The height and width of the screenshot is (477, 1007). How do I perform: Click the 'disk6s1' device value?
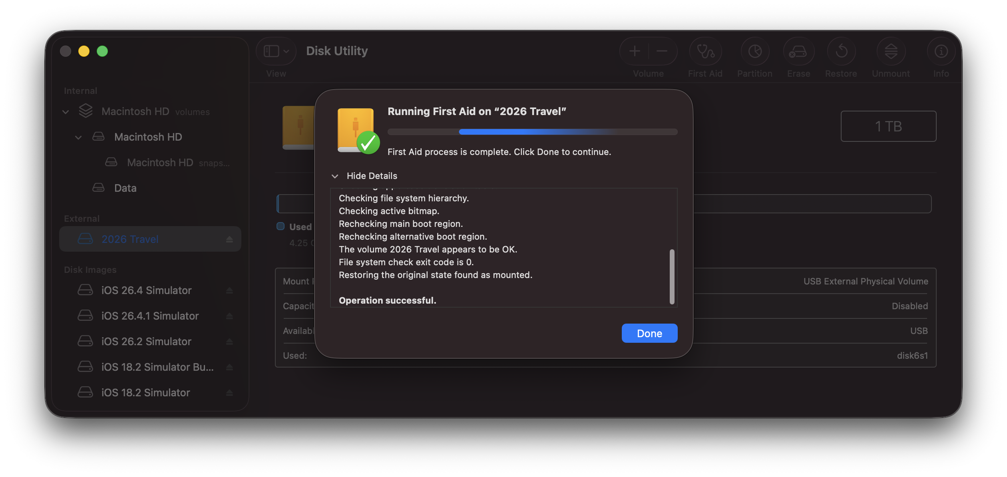click(x=912, y=356)
